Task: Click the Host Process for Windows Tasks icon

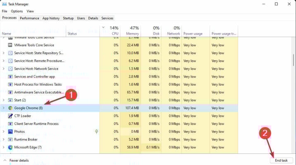Action: coord(10,85)
